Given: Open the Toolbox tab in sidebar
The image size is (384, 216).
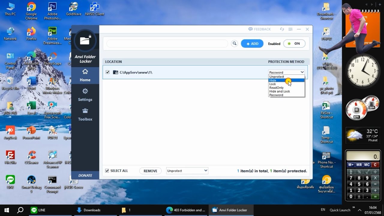Looking at the screenshot, I should (x=85, y=115).
